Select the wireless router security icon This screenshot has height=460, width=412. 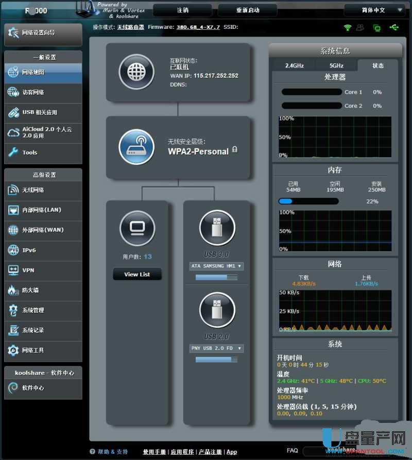tap(136, 146)
